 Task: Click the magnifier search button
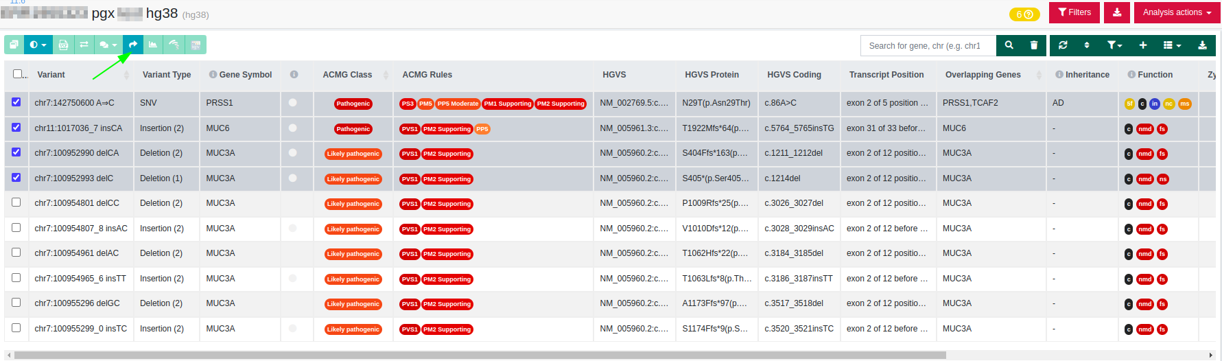tap(1009, 45)
